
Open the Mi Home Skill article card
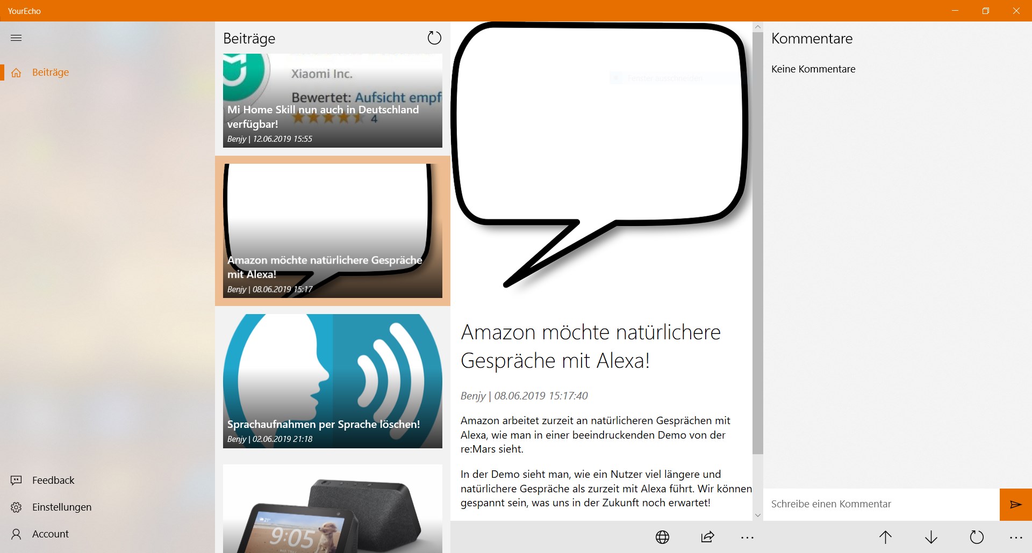(333, 100)
